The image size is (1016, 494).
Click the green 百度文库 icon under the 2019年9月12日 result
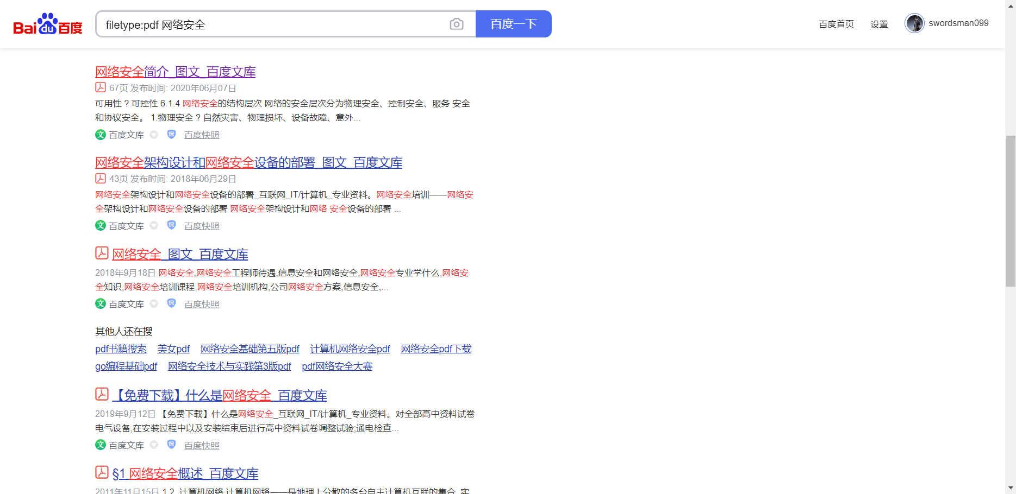coord(101,445)
